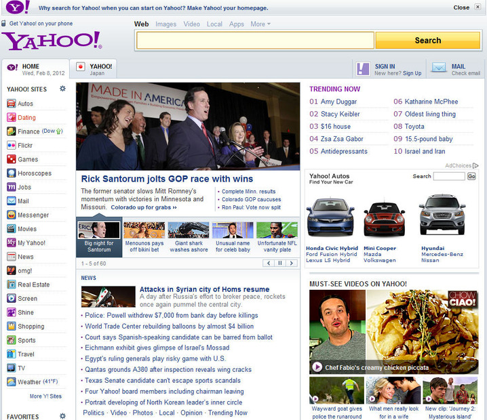Viewport: 487px width, 420px height.
Task: Open the News icon in sidebar
Action: tap(11, 257)
